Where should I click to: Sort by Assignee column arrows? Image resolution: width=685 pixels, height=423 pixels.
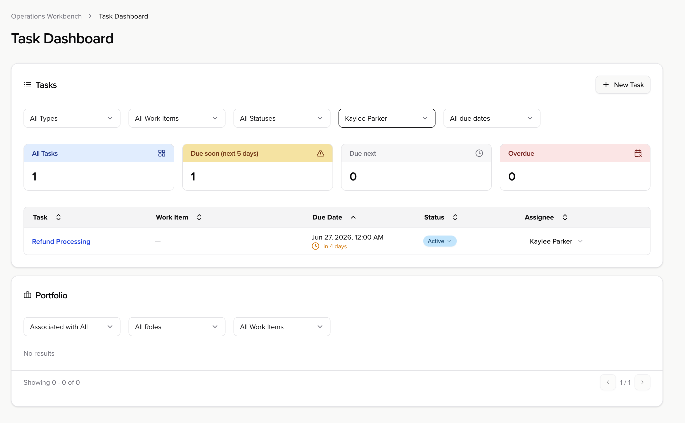(x=565, y=217)
